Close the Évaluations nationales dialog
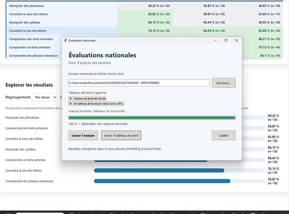This screenshot has height=214, width=289. (237, 40)
